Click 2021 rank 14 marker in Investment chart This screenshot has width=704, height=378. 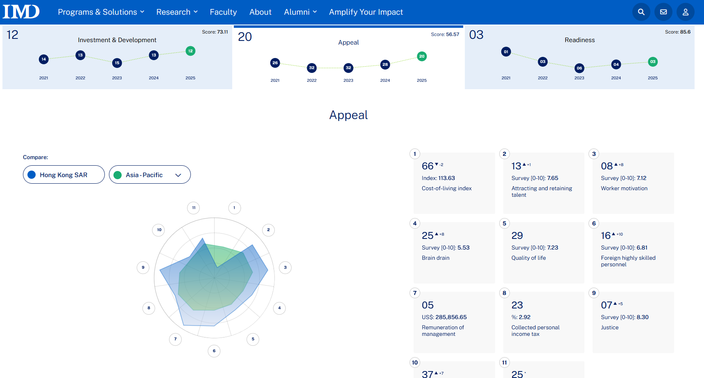point(44,59)
